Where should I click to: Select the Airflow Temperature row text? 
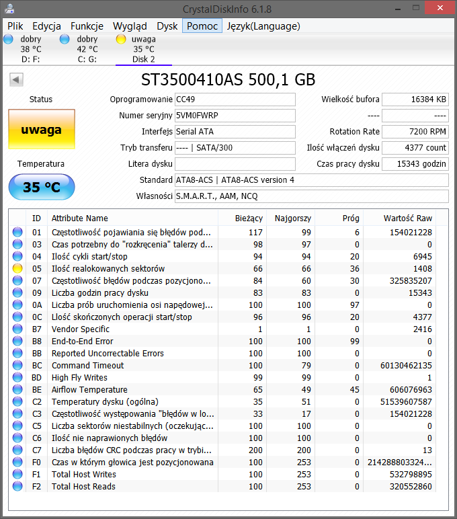89,389
